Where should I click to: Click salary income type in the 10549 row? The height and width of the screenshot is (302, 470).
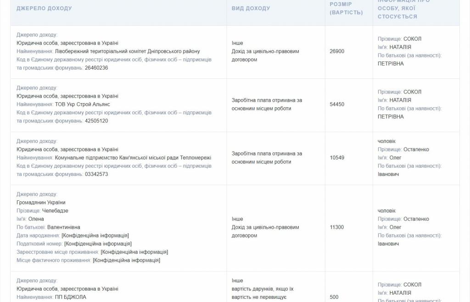[267, 158]
